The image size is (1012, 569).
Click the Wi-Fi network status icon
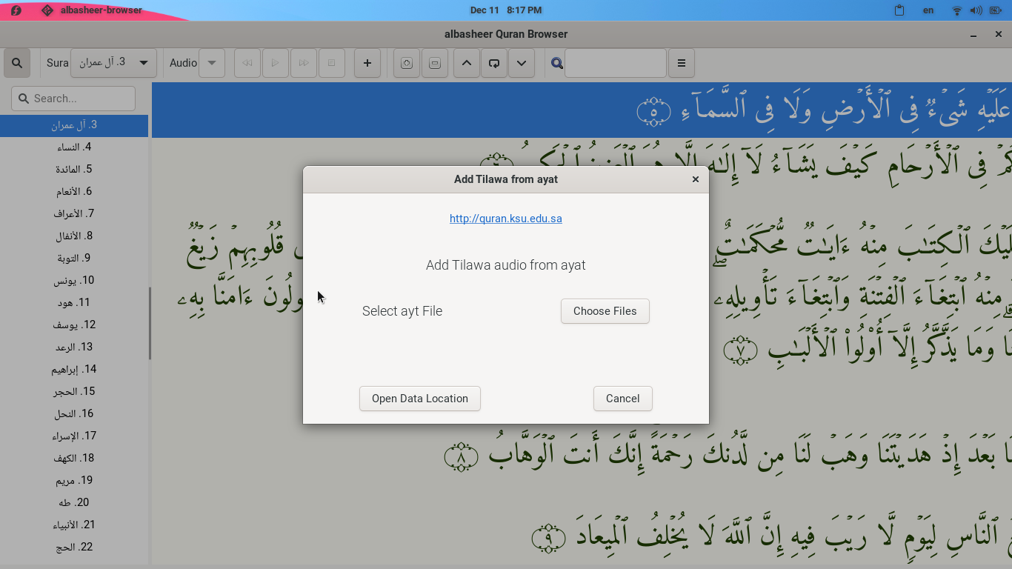tap(957, 10)
